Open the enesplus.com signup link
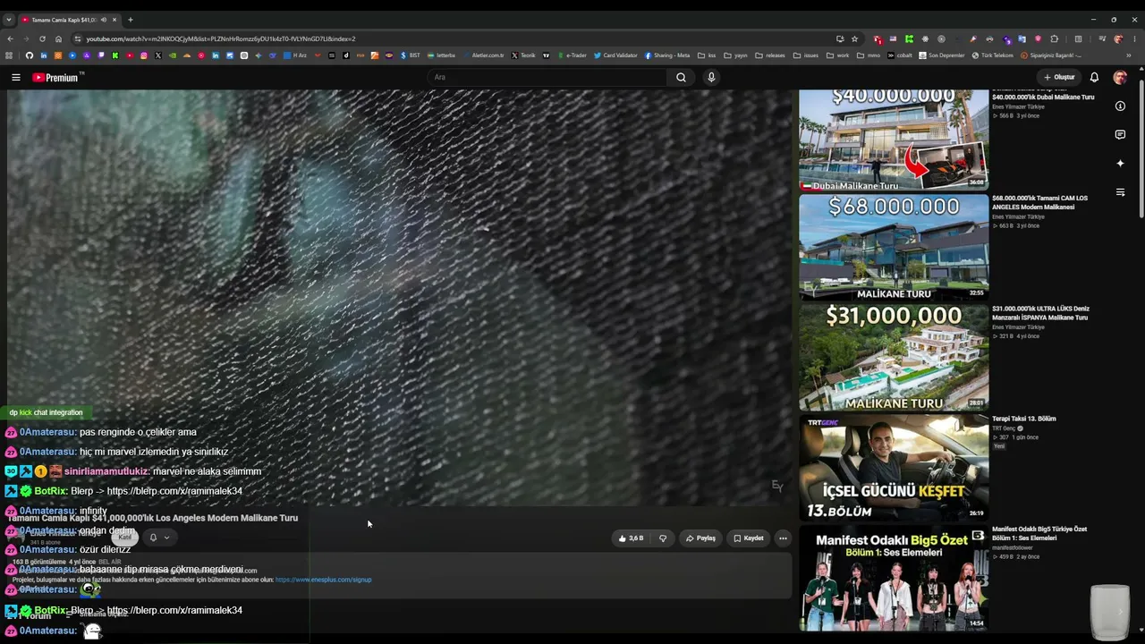1145x644 pixels. pos(323,580)
